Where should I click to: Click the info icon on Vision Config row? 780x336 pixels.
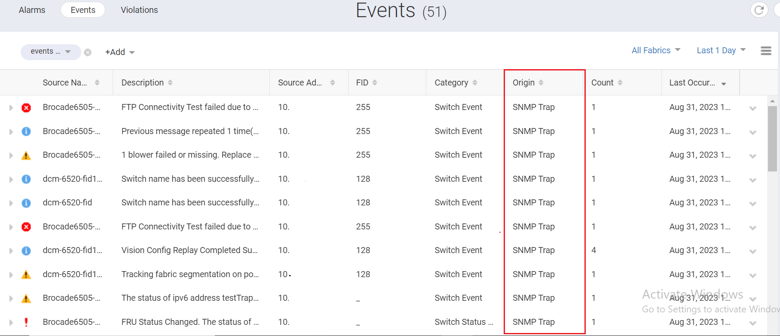tap(26, 250)
